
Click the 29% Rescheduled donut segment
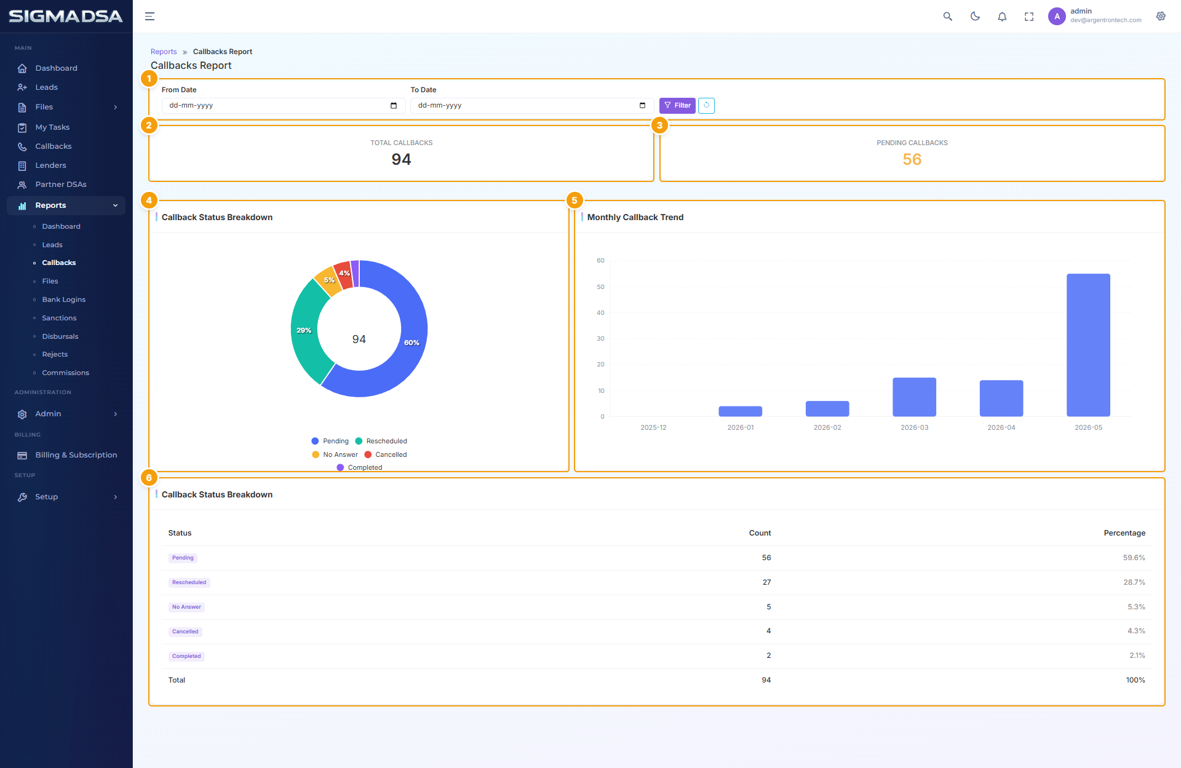click(x=304, y=330)
